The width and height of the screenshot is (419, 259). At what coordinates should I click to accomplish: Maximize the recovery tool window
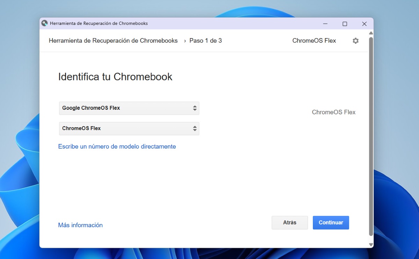point(345,24)
